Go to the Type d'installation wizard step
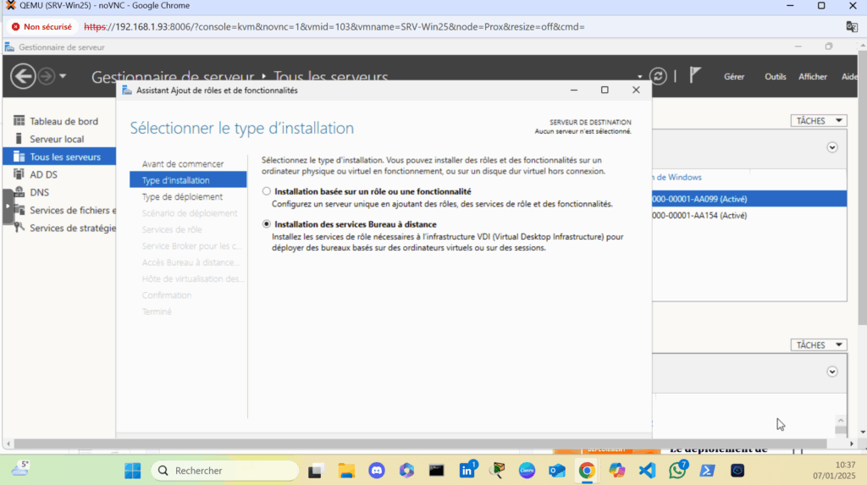The height and width of the screenshot is (485, 867). tap(188, 179)
